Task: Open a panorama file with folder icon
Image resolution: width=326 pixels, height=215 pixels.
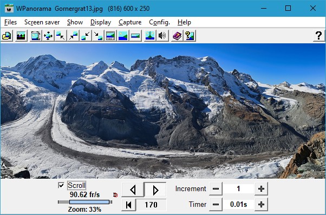Action: tap(6, 36)
